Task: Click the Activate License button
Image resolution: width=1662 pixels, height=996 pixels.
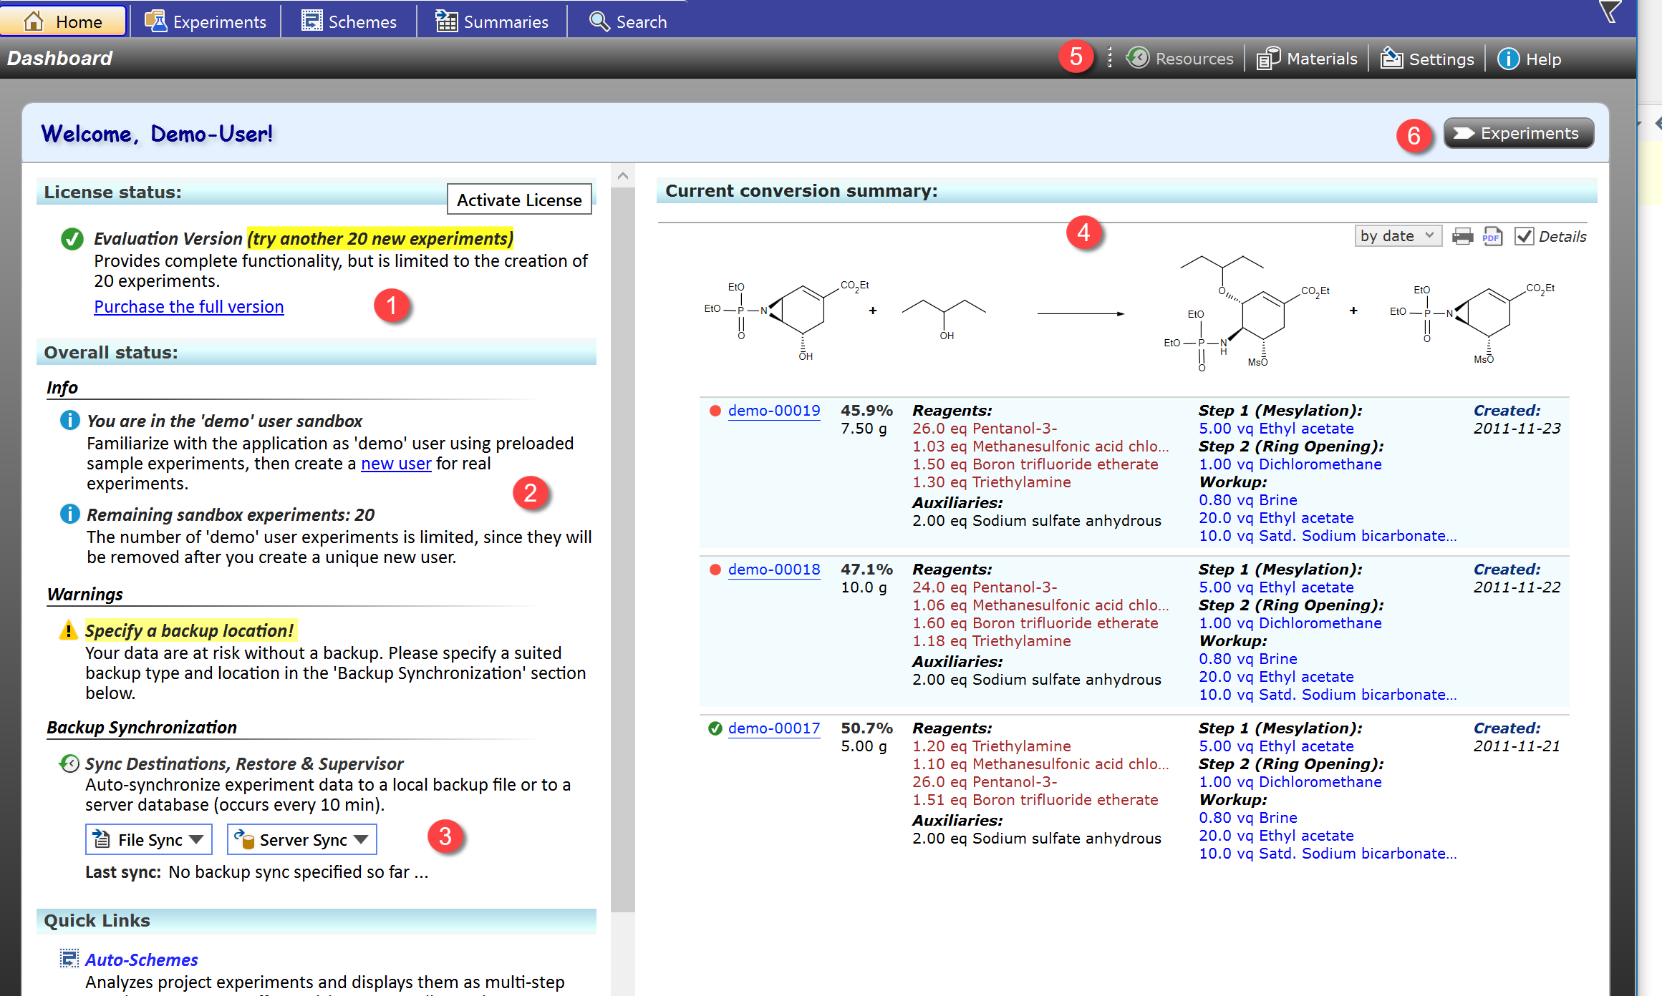Action: tap(519, 200)
